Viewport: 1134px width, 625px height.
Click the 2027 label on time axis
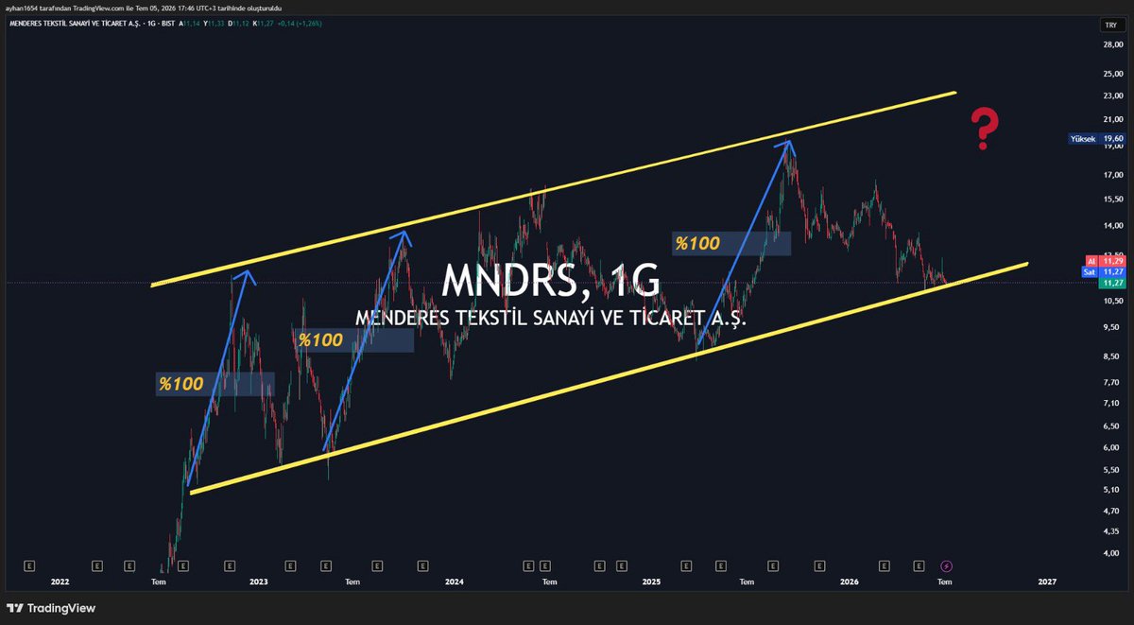click(x=1045, y=582)
